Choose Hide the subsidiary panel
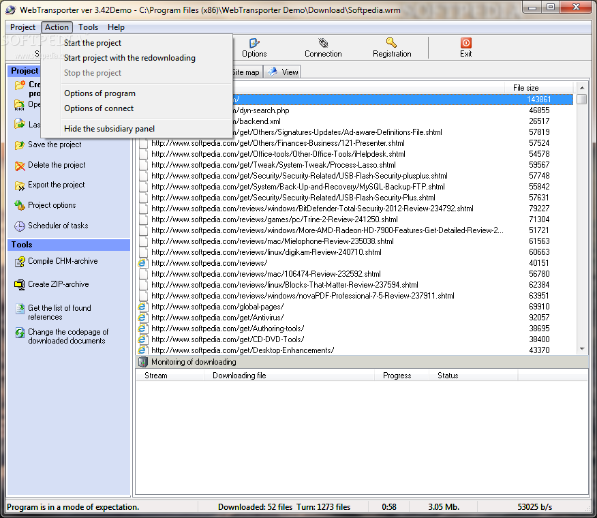Image resolution: width=597 pixels, height=518 pixels. click(137, 129)
